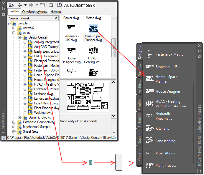
Task: Switch to the Složky tab
Action: [x=14, y=11]
